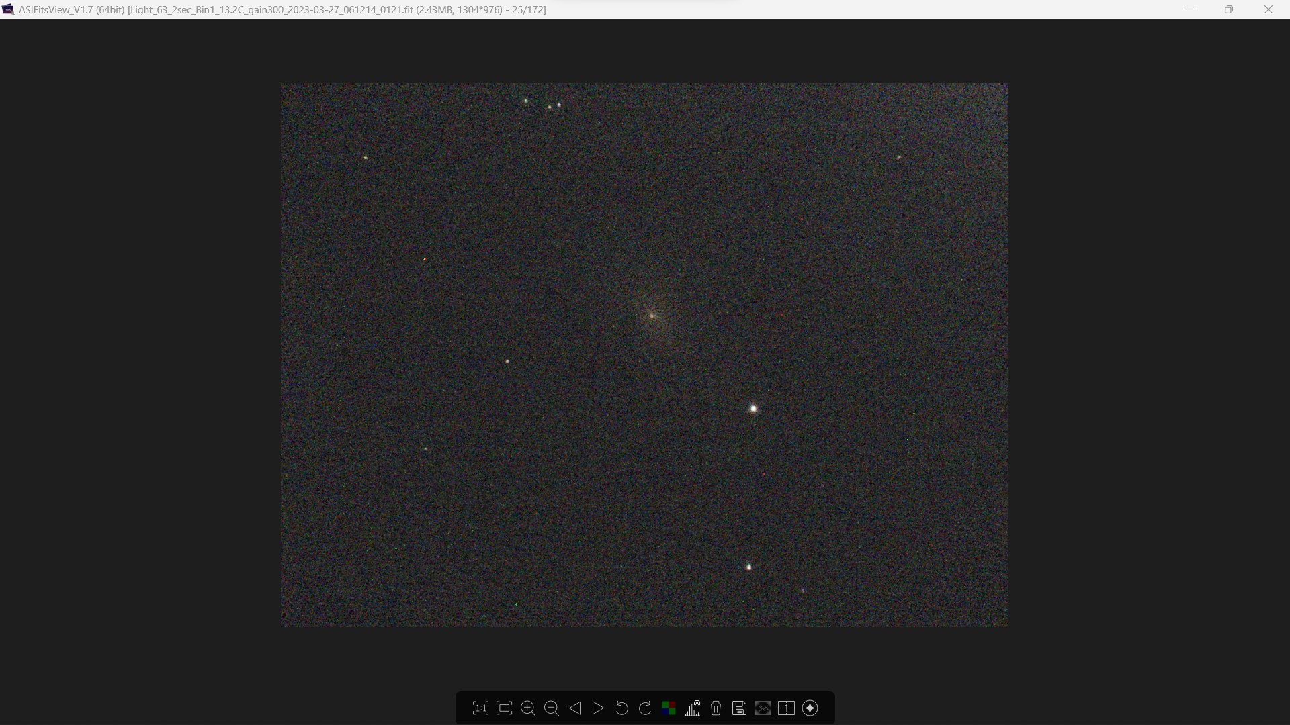Fit image to window

(x=504, y=708)
